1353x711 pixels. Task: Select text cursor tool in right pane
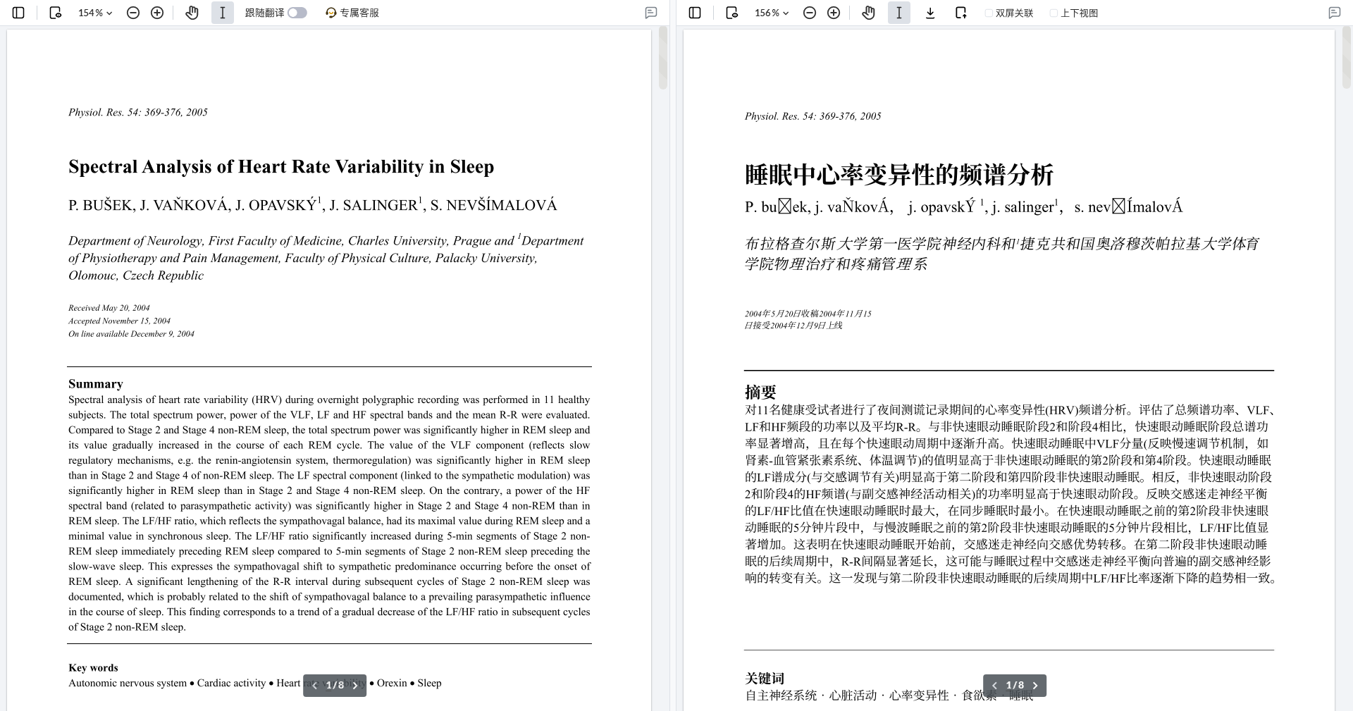pos(899,13)
